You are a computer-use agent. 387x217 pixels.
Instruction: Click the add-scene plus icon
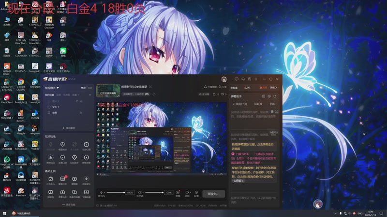[90, 95]
